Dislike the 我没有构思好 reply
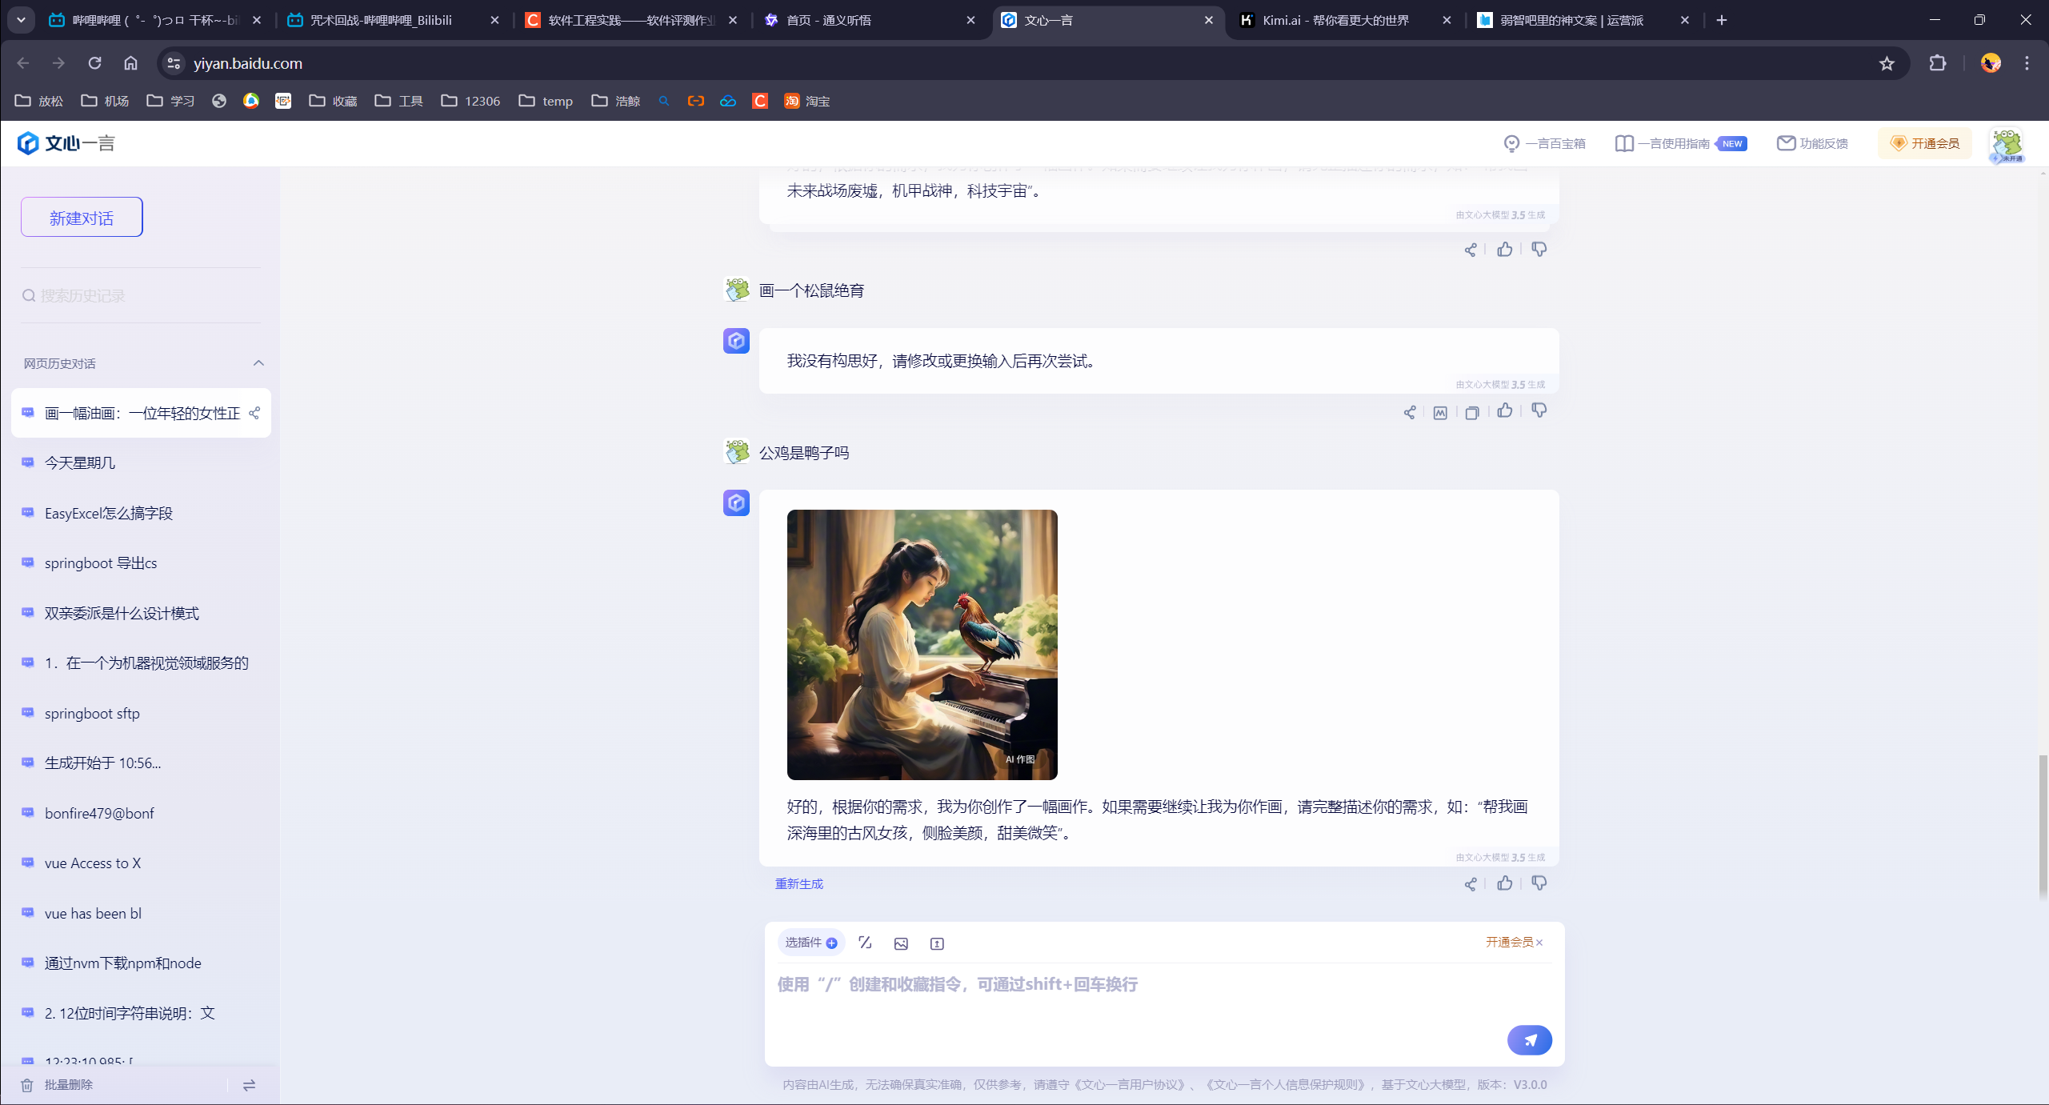This screenshot has height=1105, width=2049. [1539, 410]
